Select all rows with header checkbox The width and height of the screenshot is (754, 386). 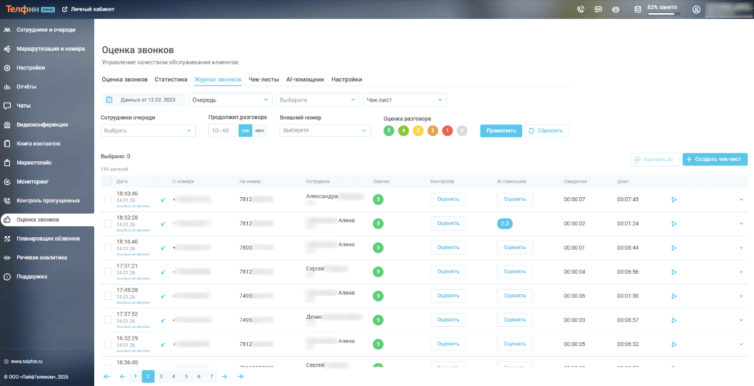tap(108, 181)
